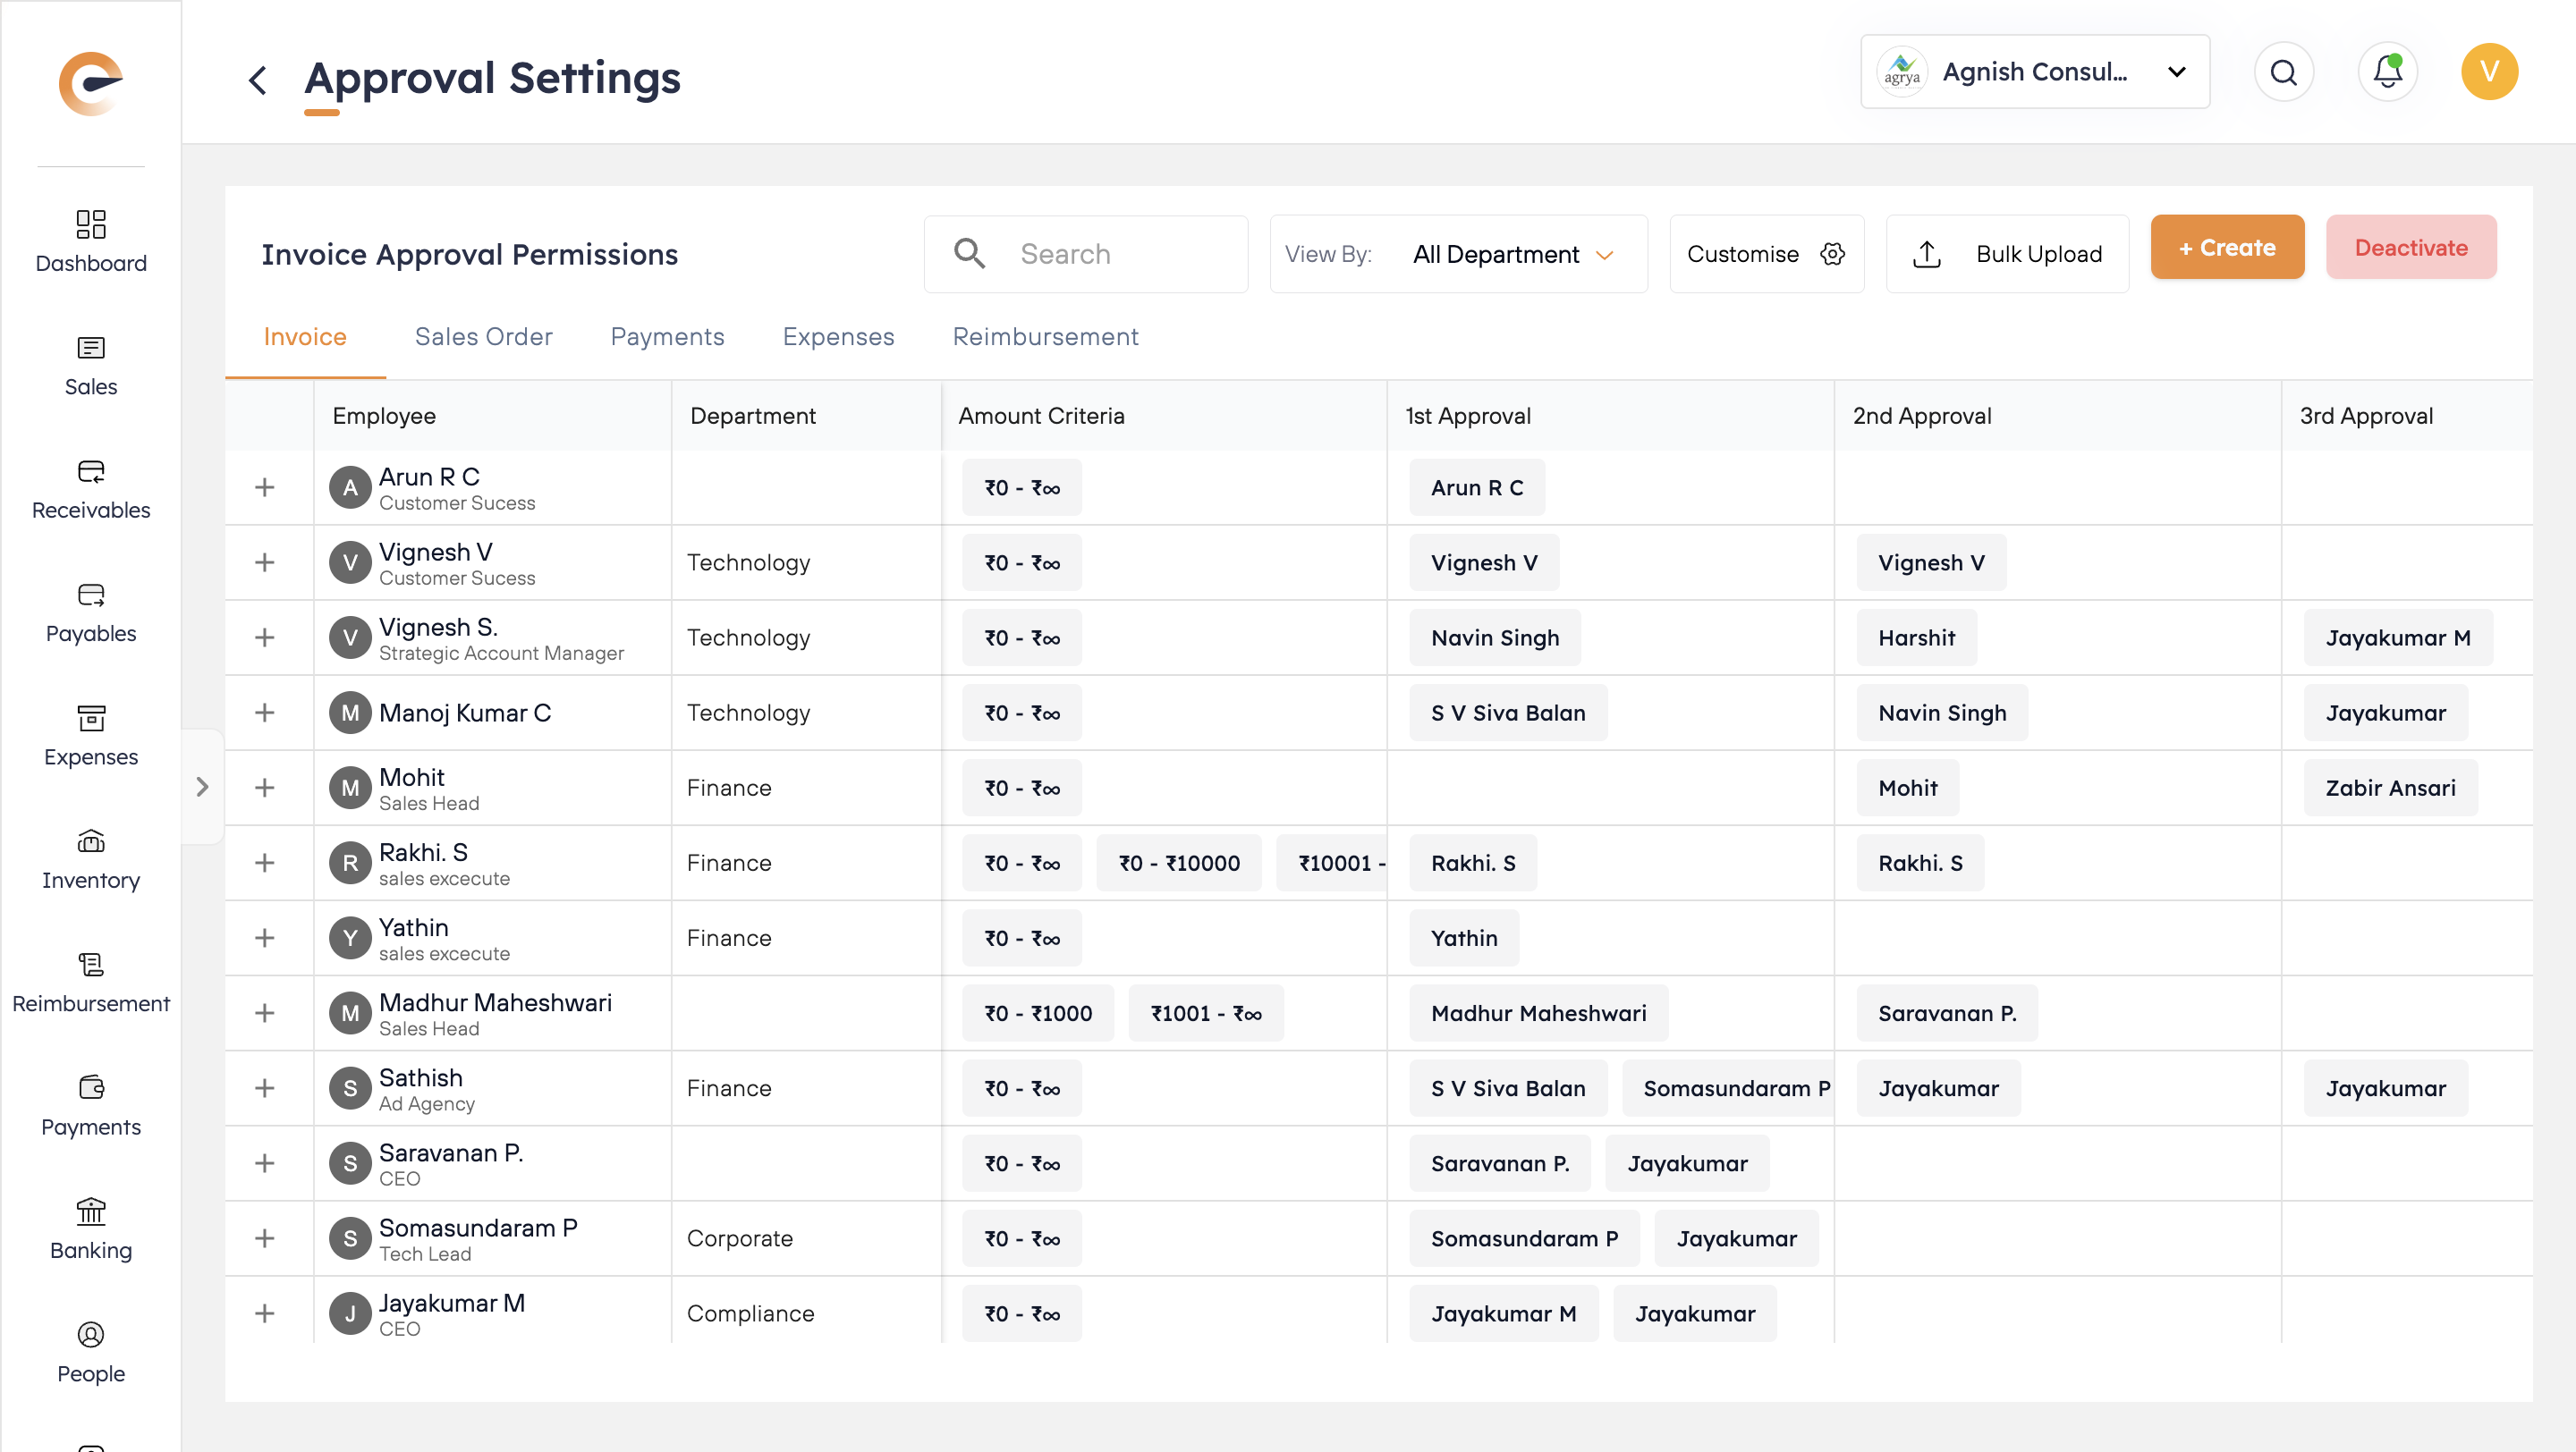Open the Agnish Consul company selector
This screenshot has height=1452, width=2576.
[2034, 72]
